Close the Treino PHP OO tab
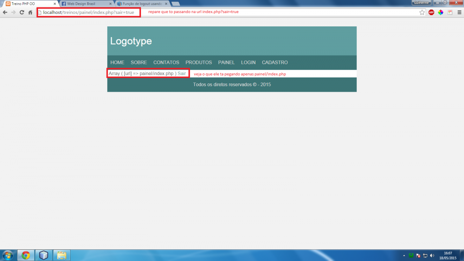Viewport: 464px width, 261px height. [x=53, y=4]
